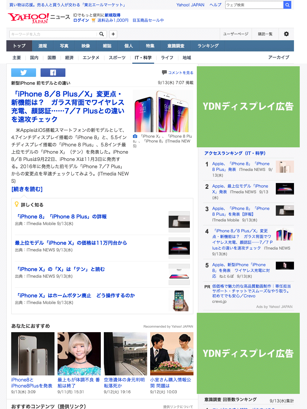
Task: Click the [続きを読む] link
Action: point(27,189)
